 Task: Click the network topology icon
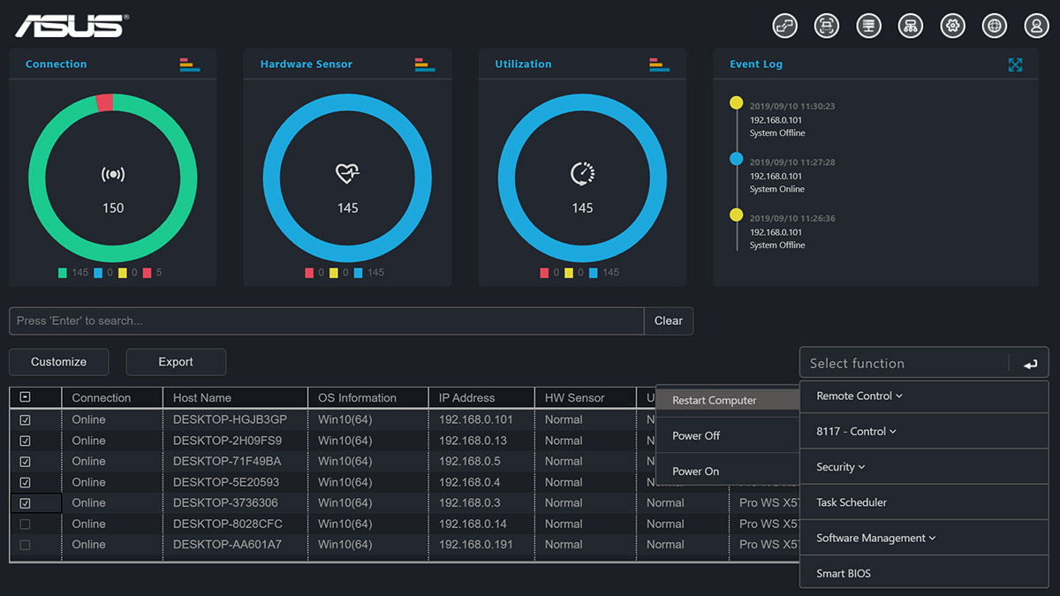point(911,26)
